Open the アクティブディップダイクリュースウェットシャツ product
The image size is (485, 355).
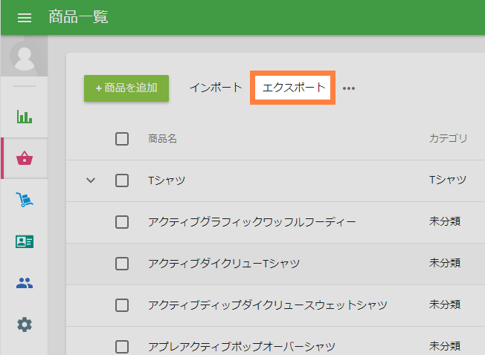click(x=268, y=305)
